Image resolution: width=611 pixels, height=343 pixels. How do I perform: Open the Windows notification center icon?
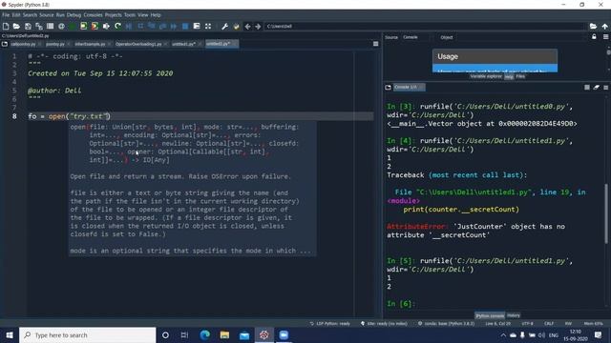(x=599, y=334)
